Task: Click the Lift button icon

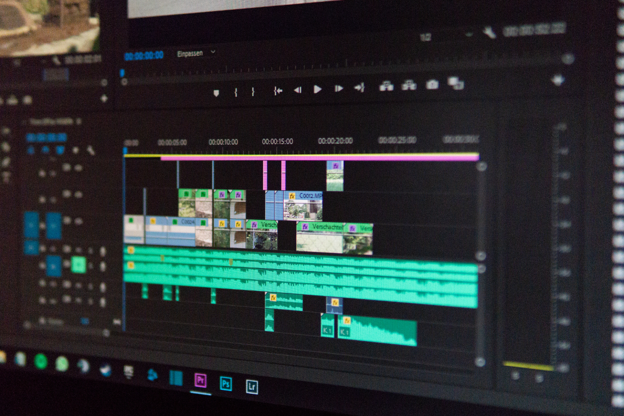Action: click(x=386, y=86)
